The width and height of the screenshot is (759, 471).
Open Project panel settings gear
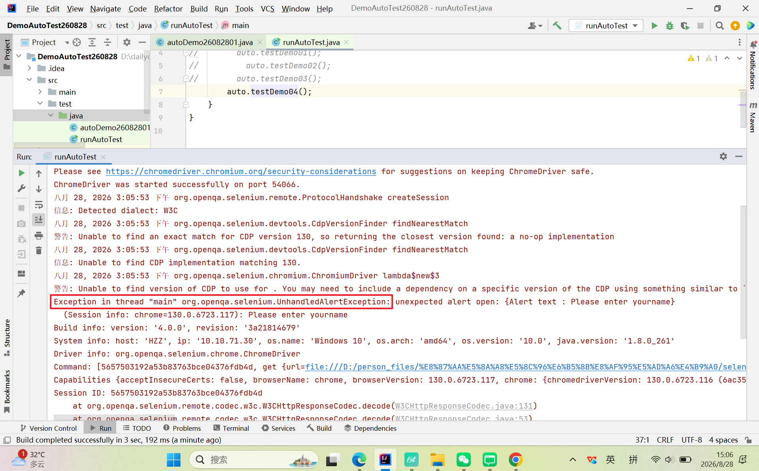click(x=126, y=42)
